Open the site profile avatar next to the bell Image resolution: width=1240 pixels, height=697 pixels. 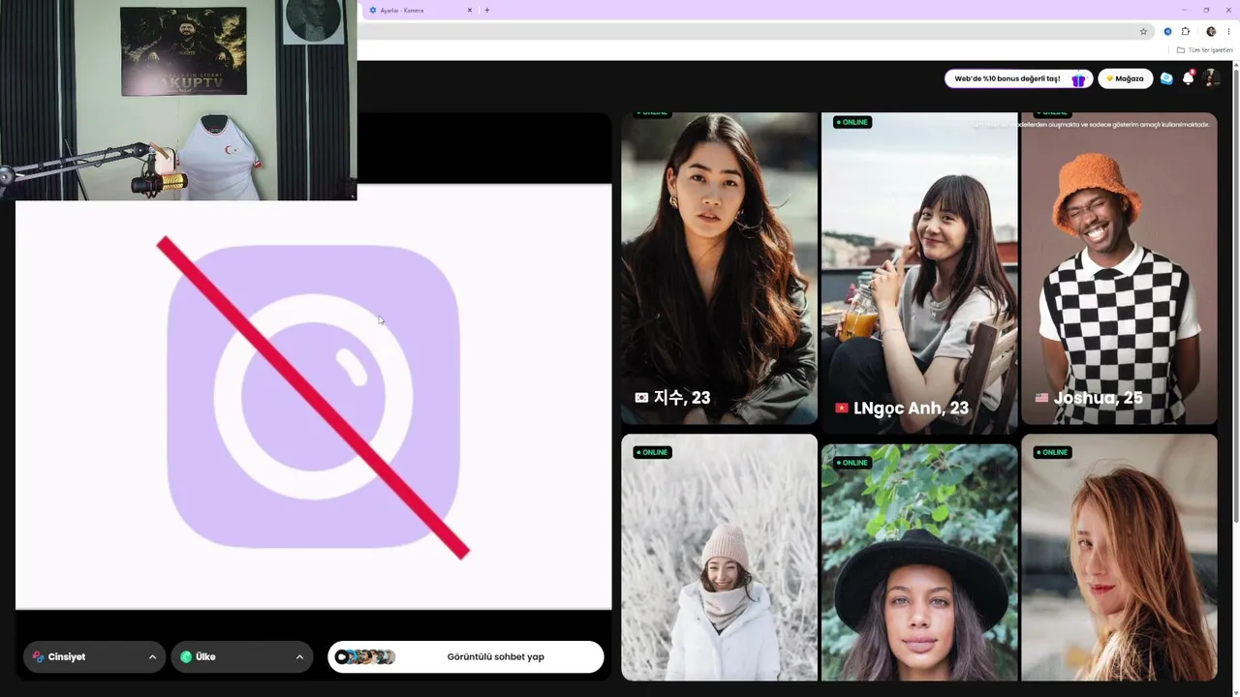coord(1211,78)
